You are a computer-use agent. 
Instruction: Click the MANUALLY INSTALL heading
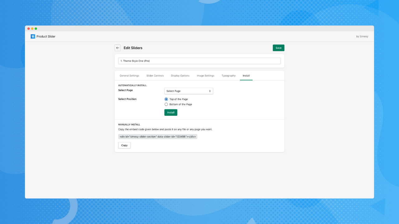click(x=129, y=124)
